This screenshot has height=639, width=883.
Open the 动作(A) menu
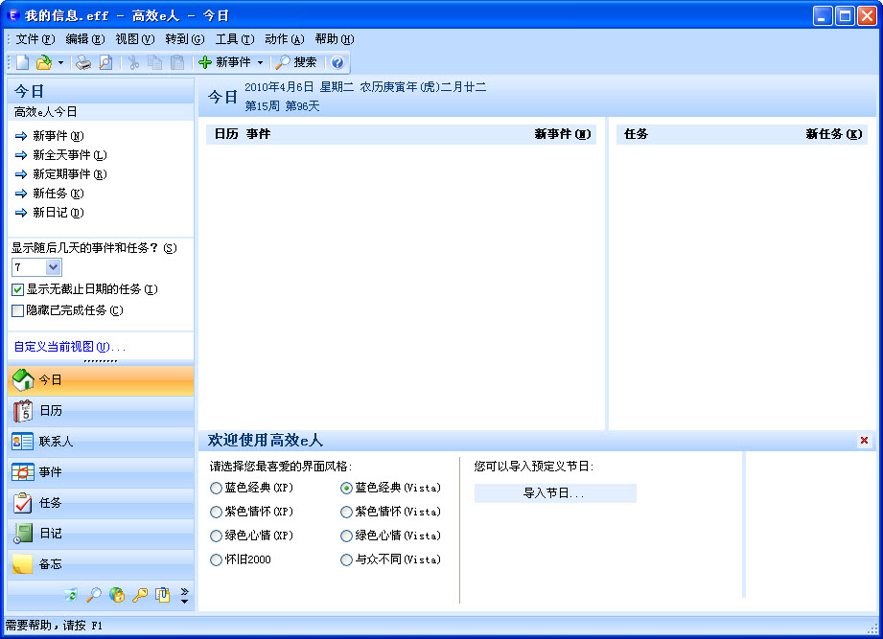point(285,39)
